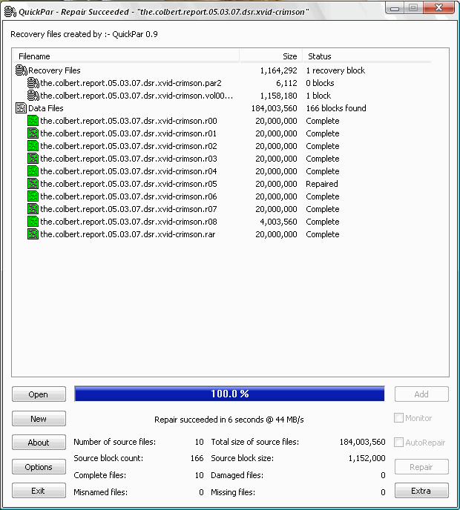Click the Extra button
Image resolution: width=460 pixels, height=510 pixels.
[421, 491]
